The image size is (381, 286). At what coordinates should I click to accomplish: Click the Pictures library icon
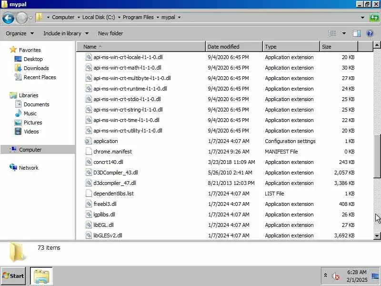click(x=18, y=123)
